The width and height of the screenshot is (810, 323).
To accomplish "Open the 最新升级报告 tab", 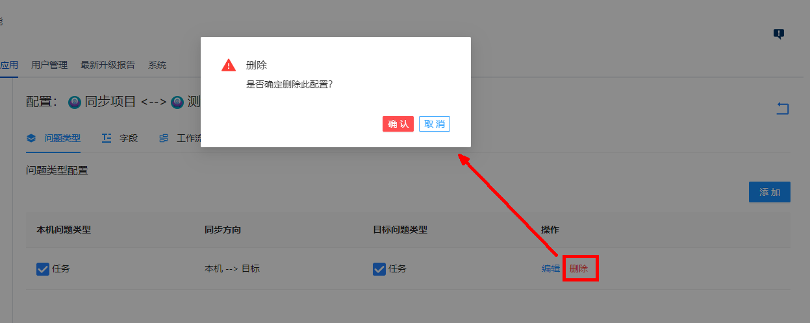I will (108, 65).
